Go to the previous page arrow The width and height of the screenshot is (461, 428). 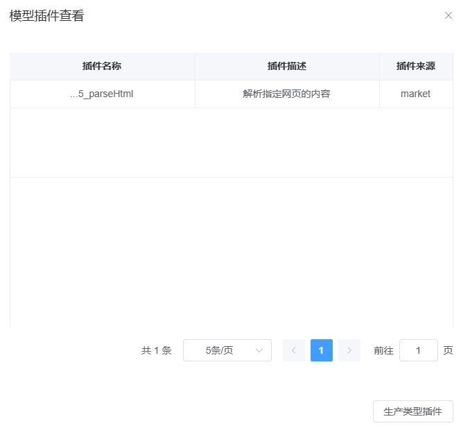pyautogui.click(x=293, y=350)
